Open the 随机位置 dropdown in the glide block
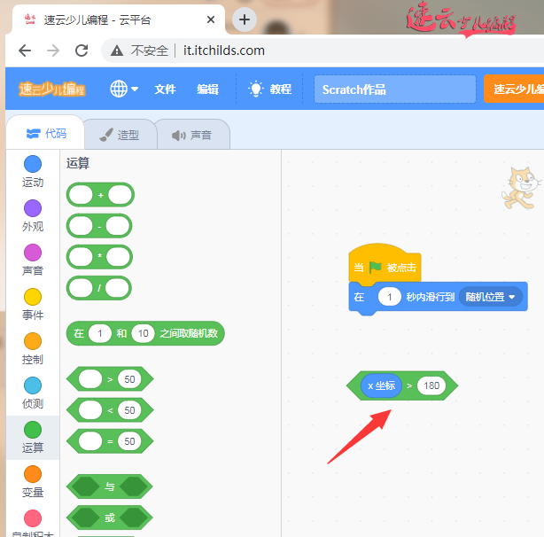Viewport: 544px width, 537px height. 490,297
